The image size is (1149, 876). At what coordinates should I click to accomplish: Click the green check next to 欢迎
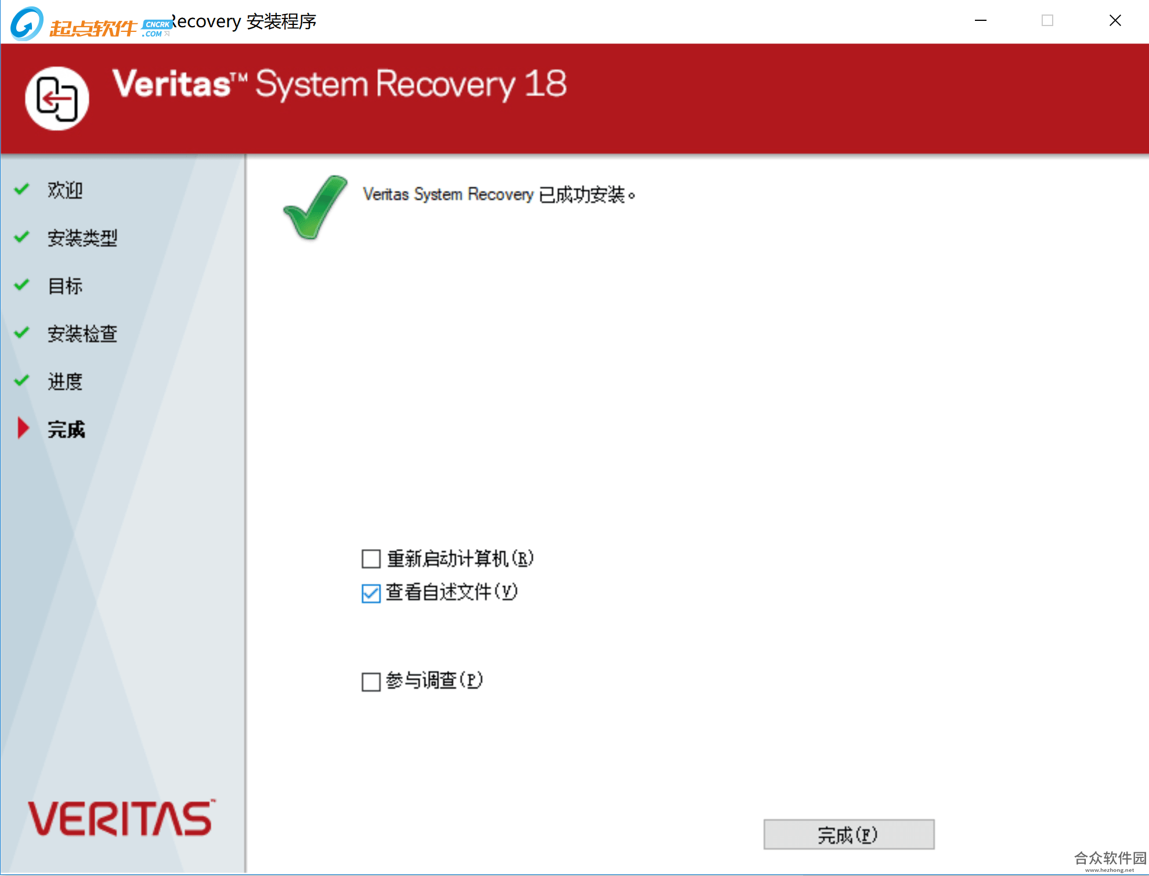21,189
